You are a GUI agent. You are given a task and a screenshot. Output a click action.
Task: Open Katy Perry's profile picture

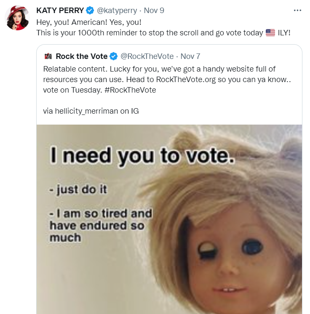pyautogui.click(x=17, y=18)
